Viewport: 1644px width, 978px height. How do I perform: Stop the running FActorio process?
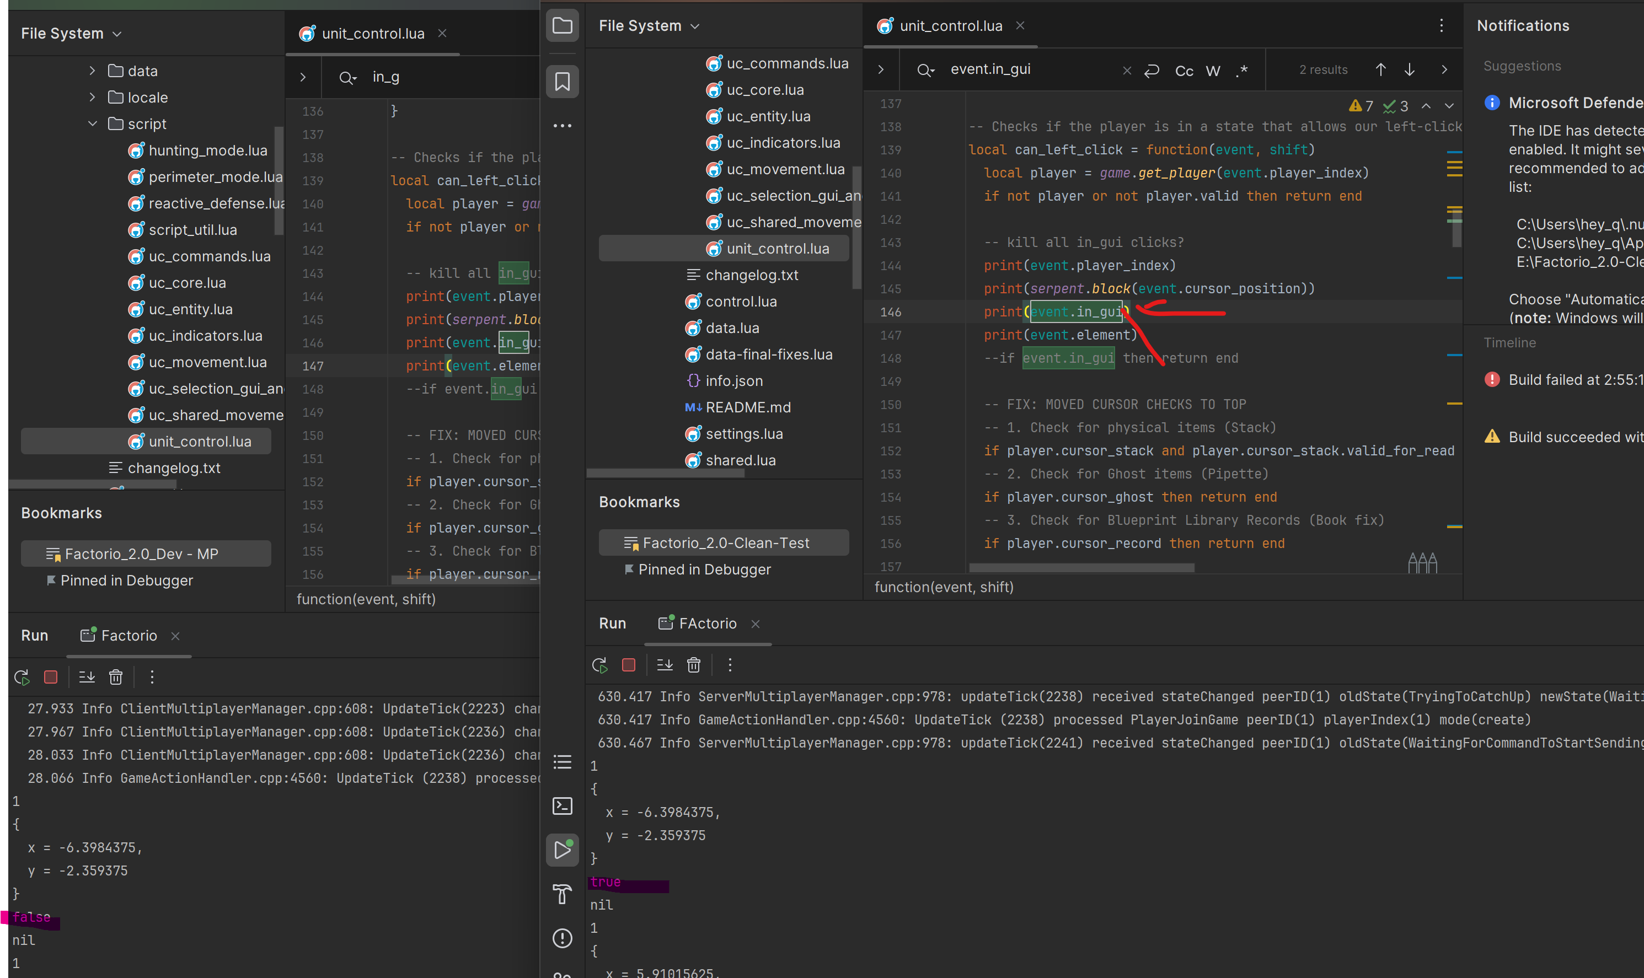[628, 665]
